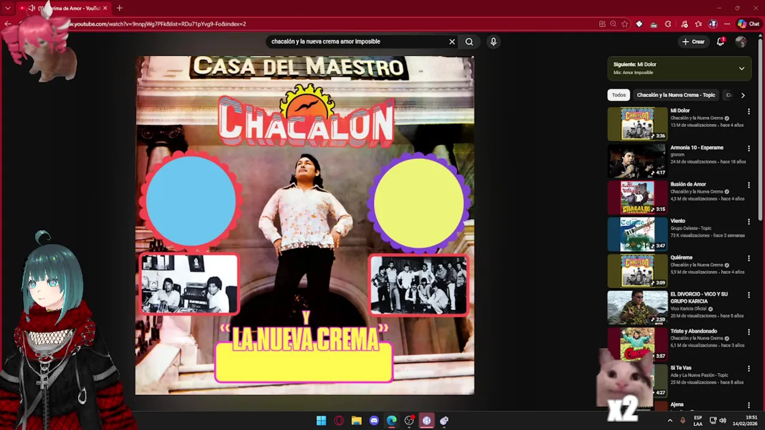Open options menu for Mi Dolor

point(749,111)
